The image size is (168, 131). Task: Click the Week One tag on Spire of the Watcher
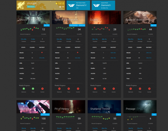coord(82,25)
